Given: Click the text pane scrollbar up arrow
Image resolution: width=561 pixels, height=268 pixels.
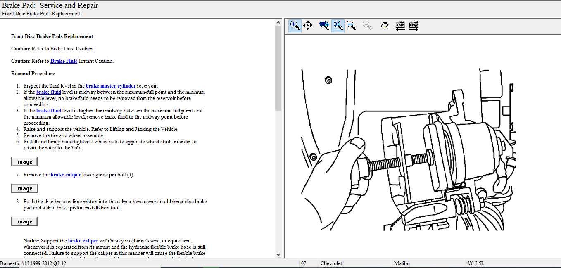Looking at the screenshot, I should (278, 22).
